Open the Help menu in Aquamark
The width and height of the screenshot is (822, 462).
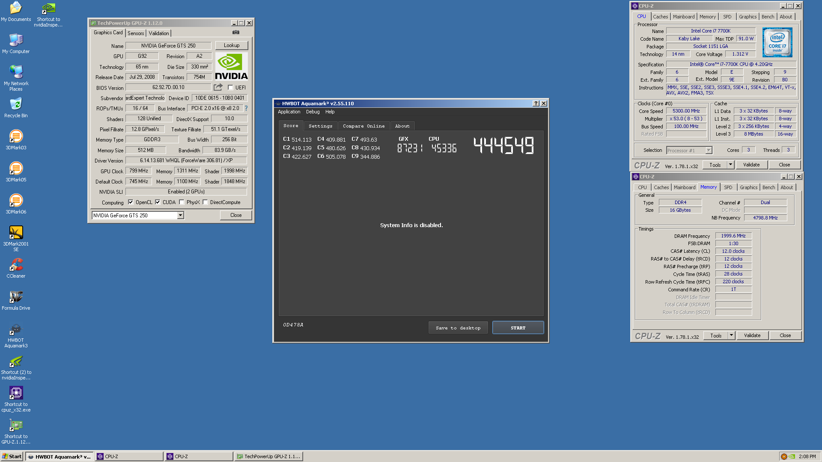tap(330, 112)
